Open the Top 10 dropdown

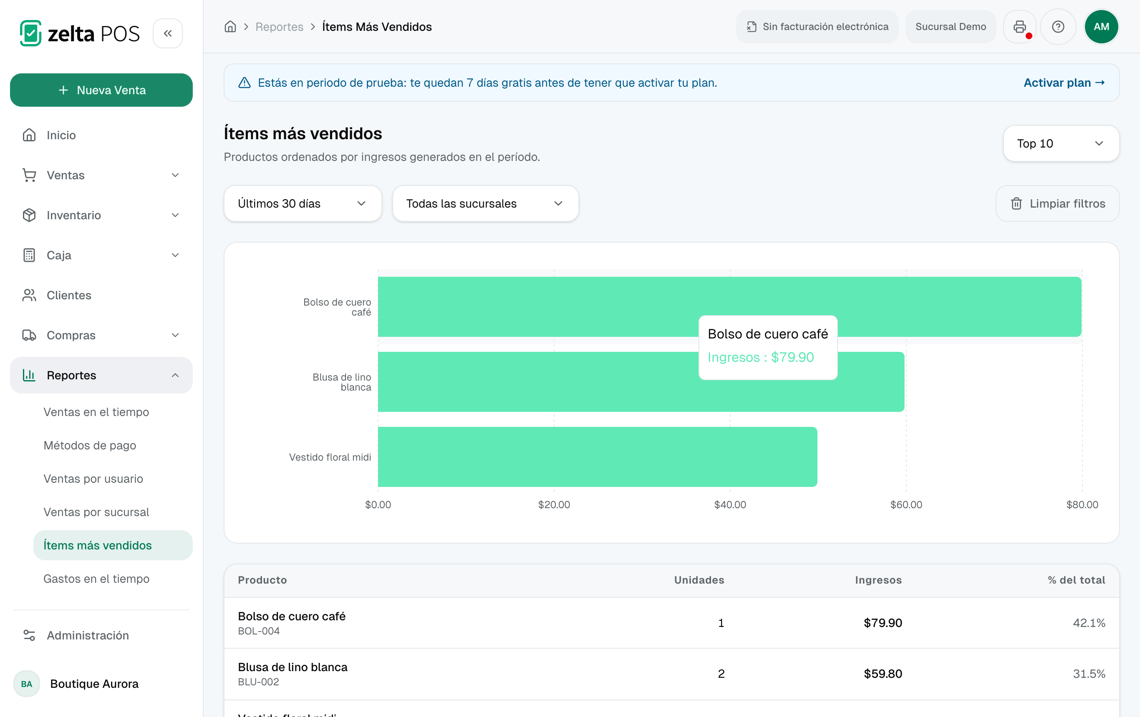tap(1061, 143)
